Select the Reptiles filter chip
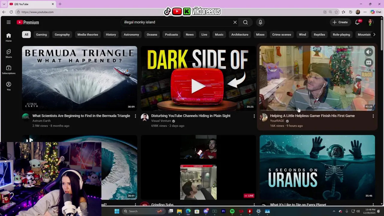 [319, 34]
